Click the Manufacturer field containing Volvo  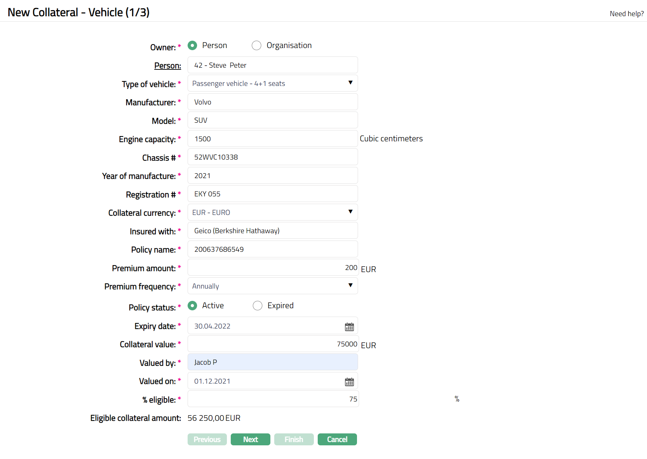[272, 102]
